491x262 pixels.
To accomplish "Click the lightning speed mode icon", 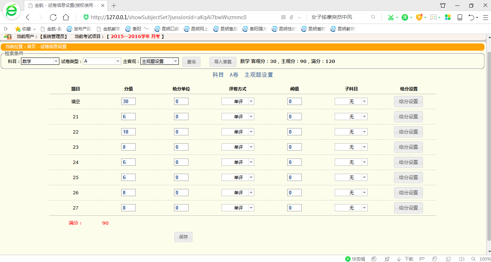I will point(291,17).
